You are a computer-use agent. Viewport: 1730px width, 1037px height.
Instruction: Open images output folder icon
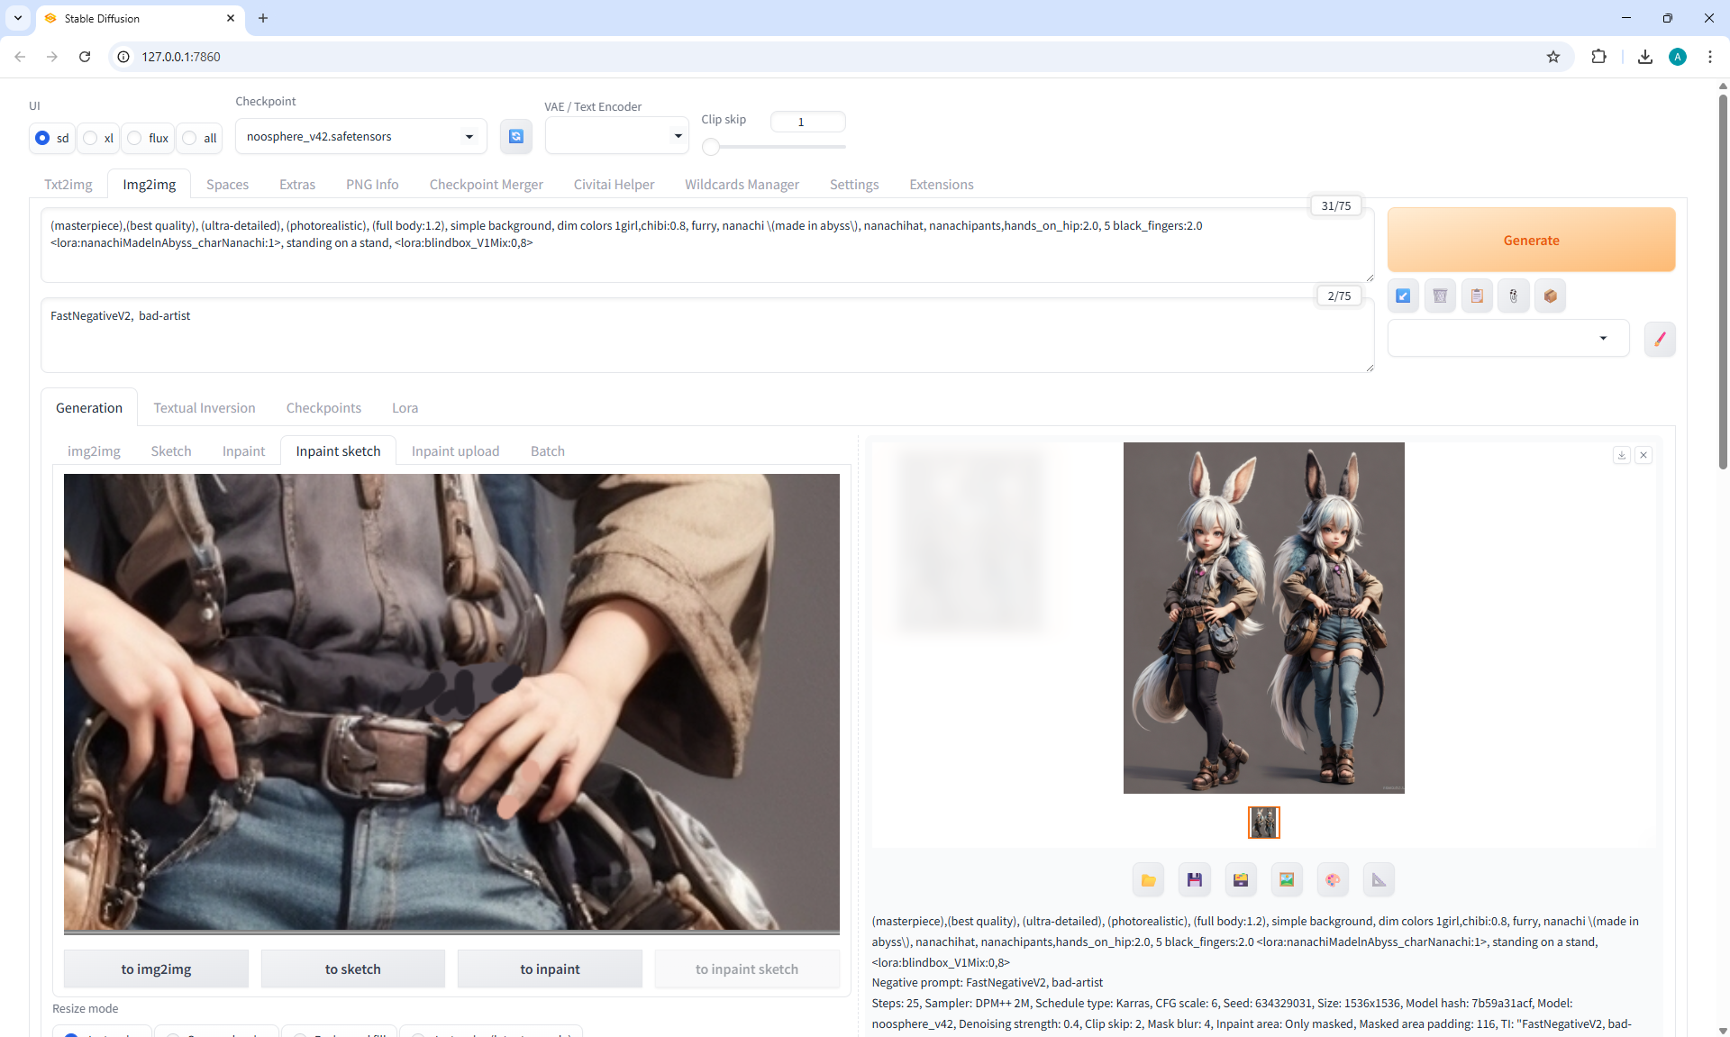pos(1148,880)
